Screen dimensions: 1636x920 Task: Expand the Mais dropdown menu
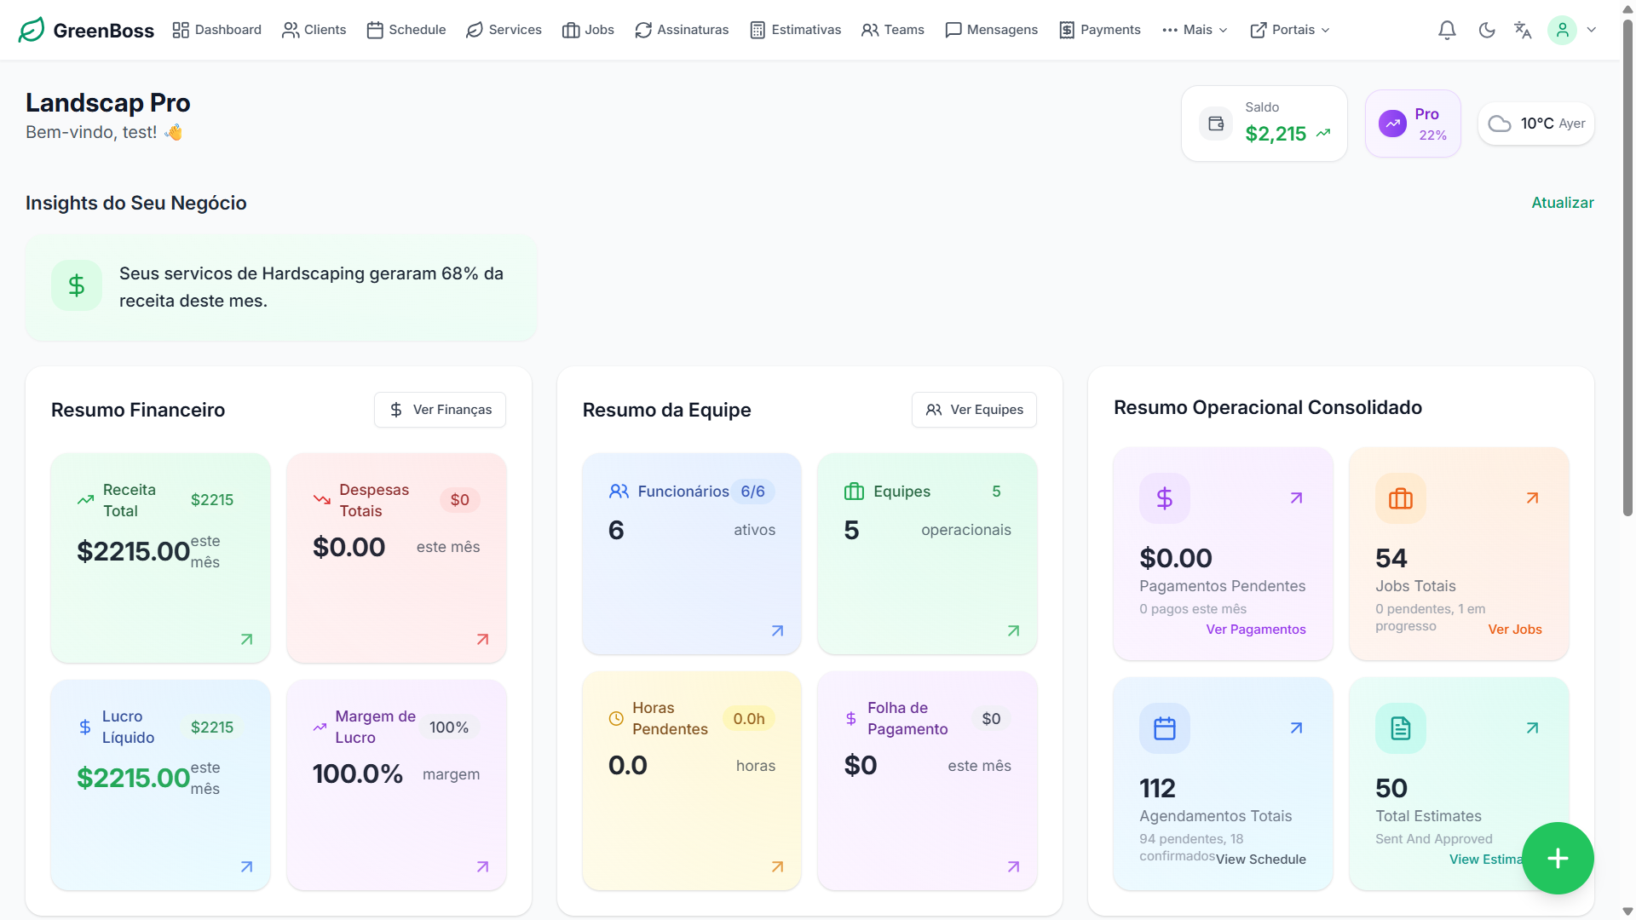click(1195, 29)
